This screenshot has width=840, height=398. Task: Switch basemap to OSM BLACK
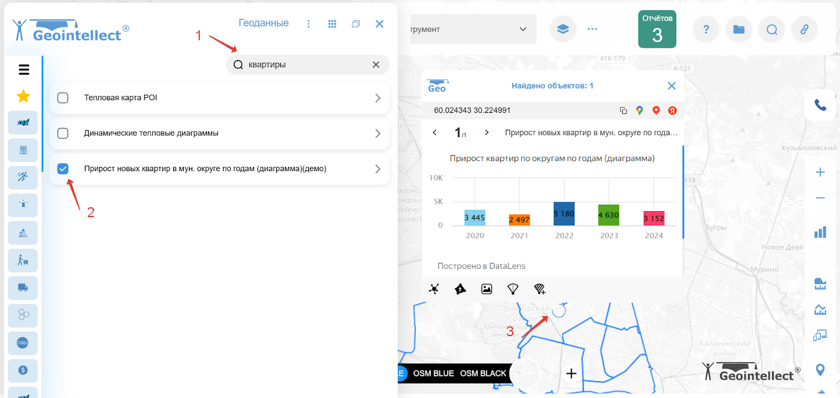(x=483, y=373)
